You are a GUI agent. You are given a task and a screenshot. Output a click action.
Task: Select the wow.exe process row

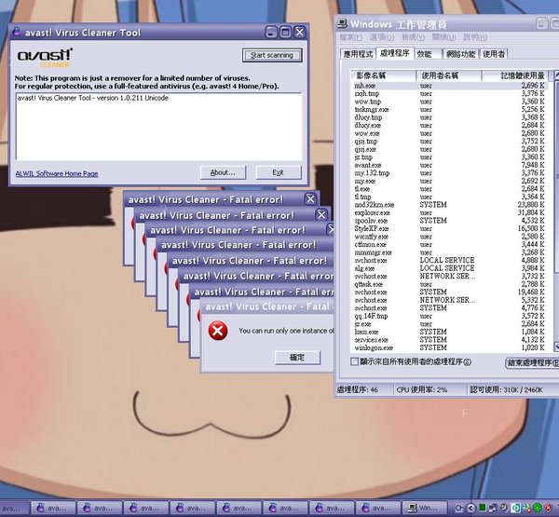[451, 133]
